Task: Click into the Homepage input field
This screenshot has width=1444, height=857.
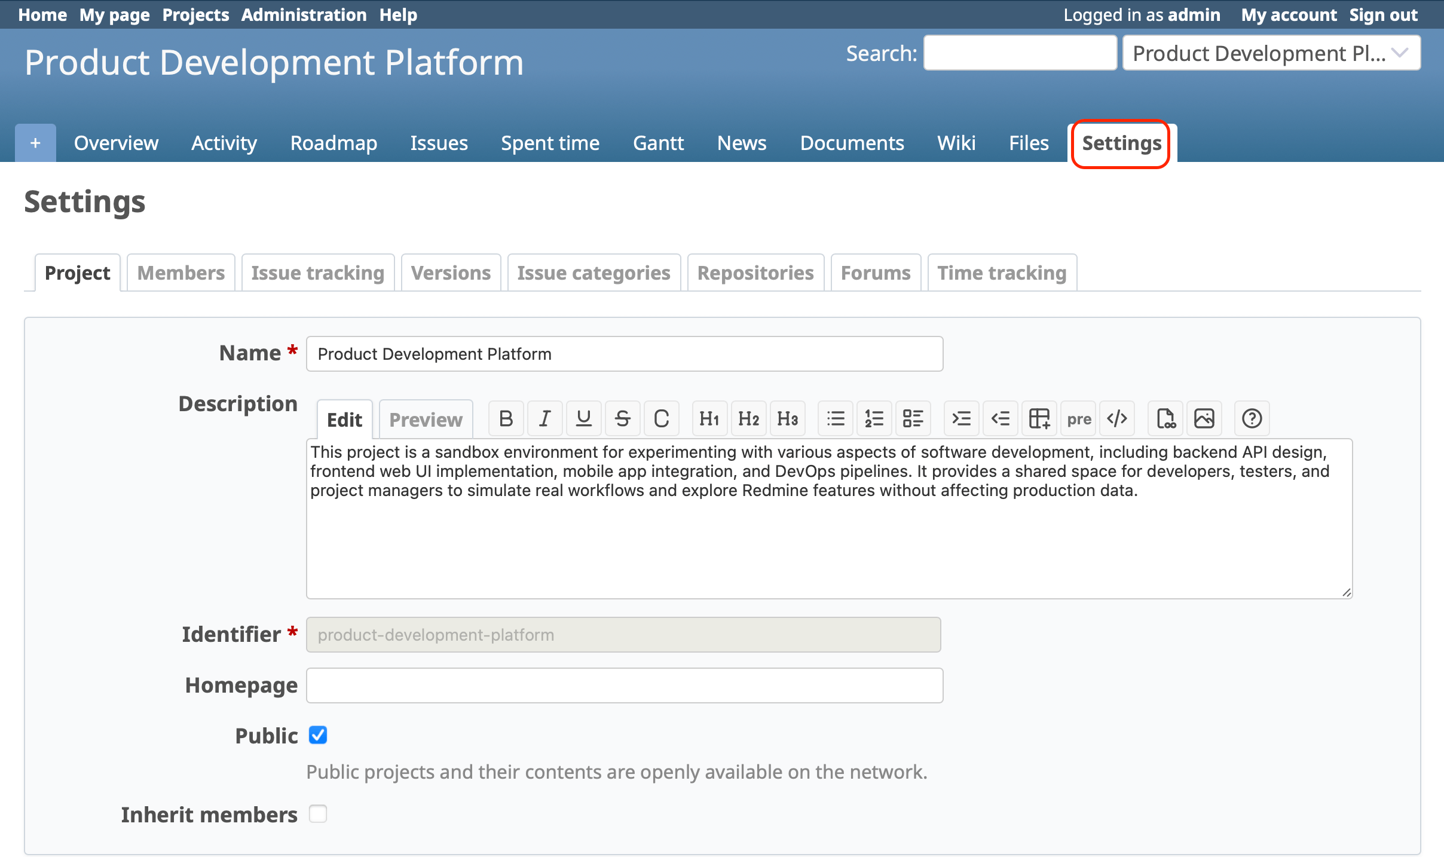Action: tap(624, 685)
